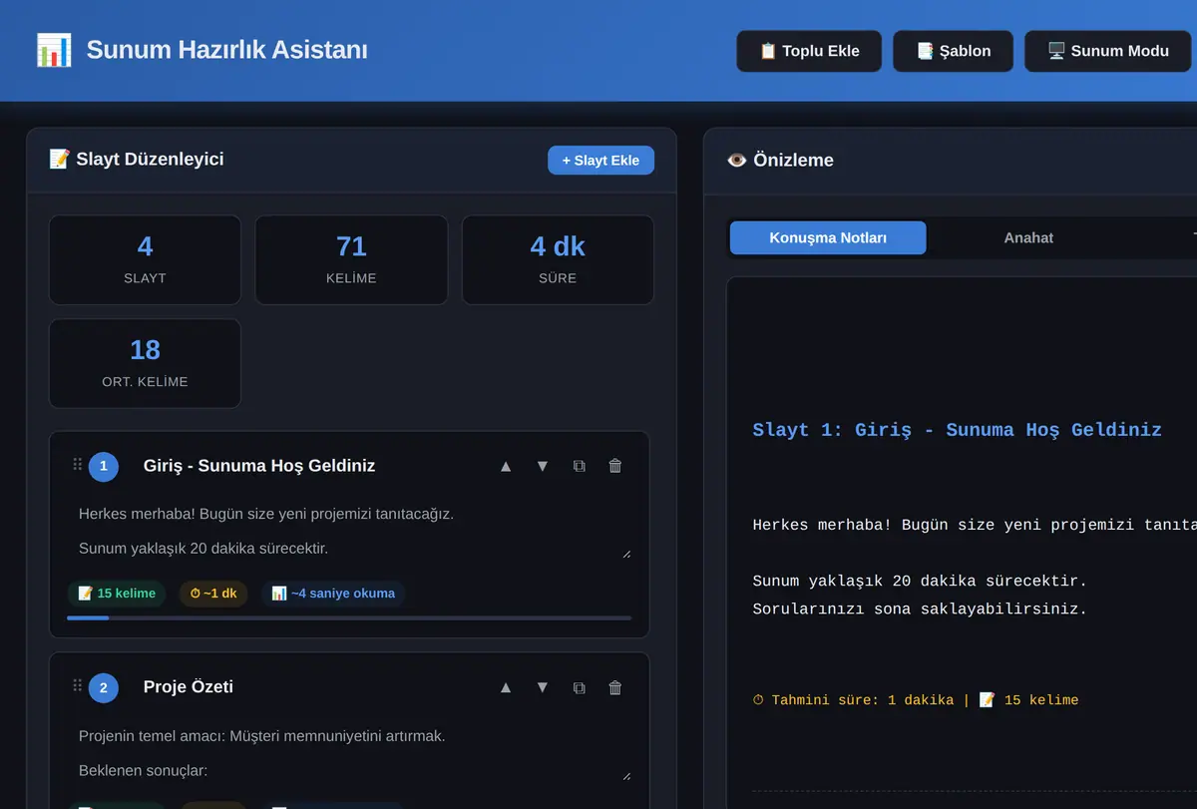
Task: Click the slide number 2 badge
Action: click(x=103, y=687)
